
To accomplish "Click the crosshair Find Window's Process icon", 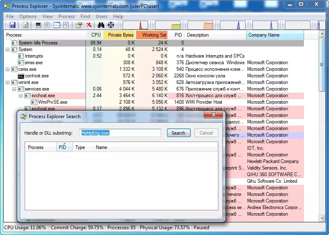I will 111,25.
